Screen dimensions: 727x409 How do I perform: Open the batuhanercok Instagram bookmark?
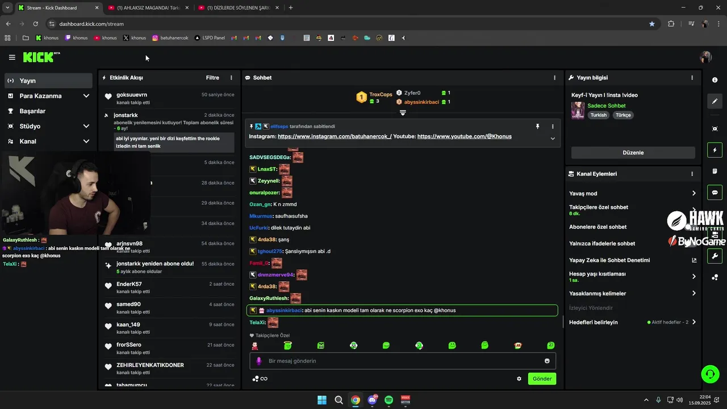click(170, 38)
